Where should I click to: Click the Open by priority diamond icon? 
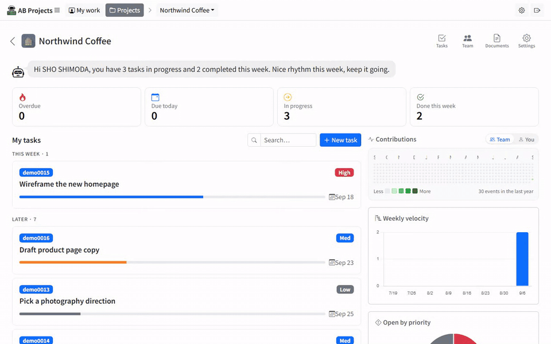coord(378,323)
